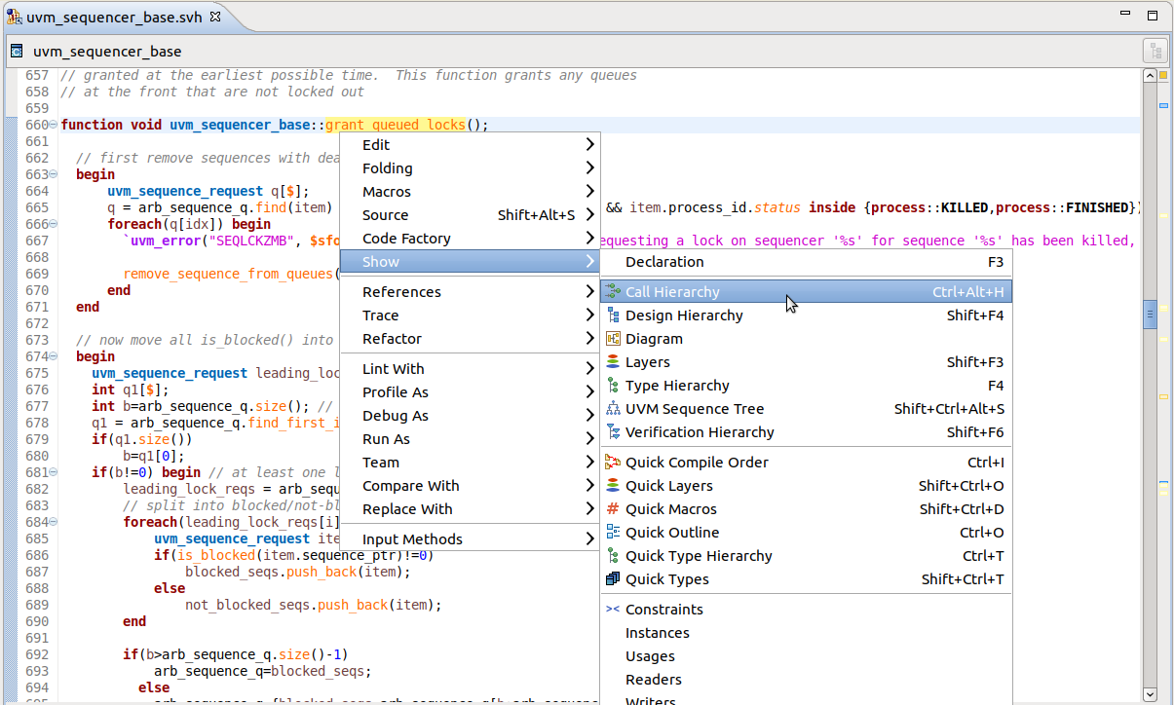Open Quick Outline via its icon
Viewport: 1174px width, 705px height.
pyautogui.click(x=612, y=532)
